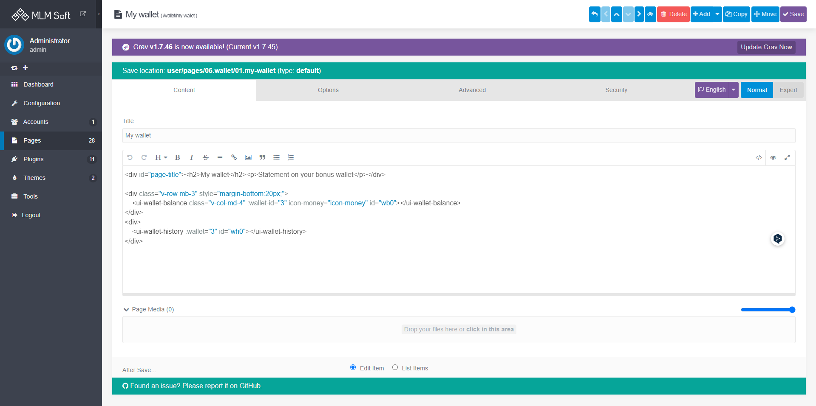816x406 pixels.
Task: Open the Security tab
Action: point(616,90)
